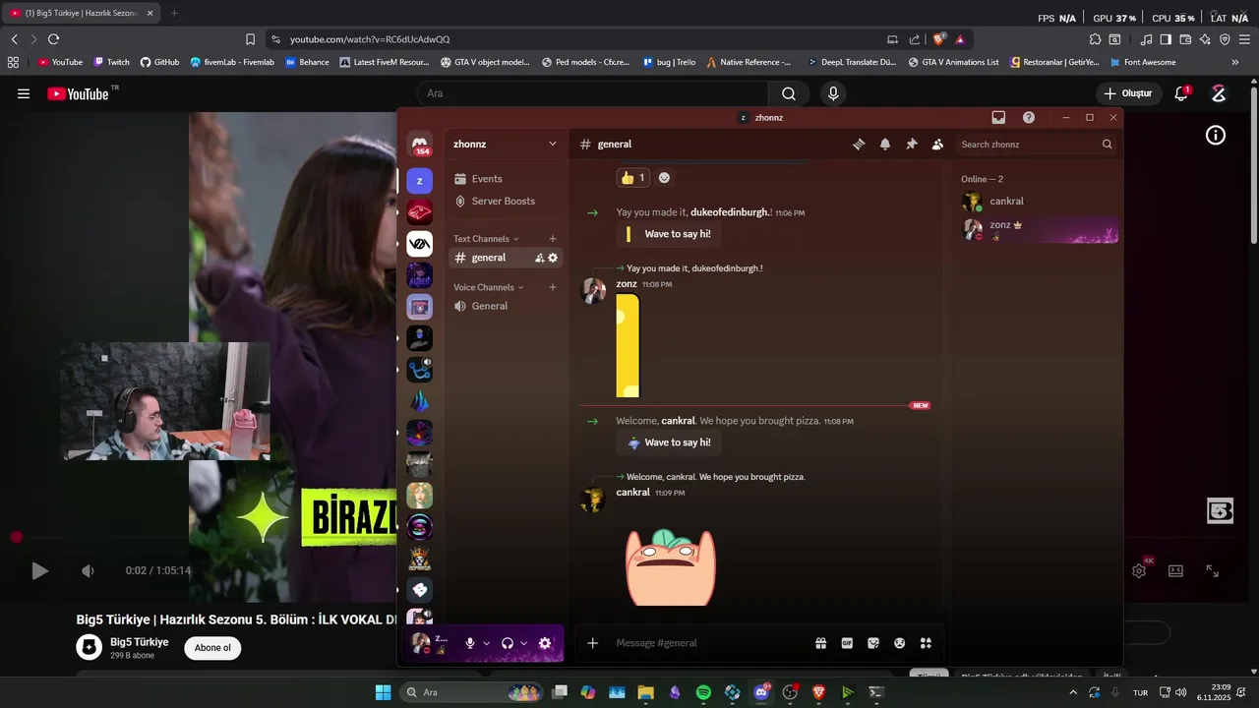Play the YouTube video
The width and height of the screenshot is (1259, 708).
39,570
